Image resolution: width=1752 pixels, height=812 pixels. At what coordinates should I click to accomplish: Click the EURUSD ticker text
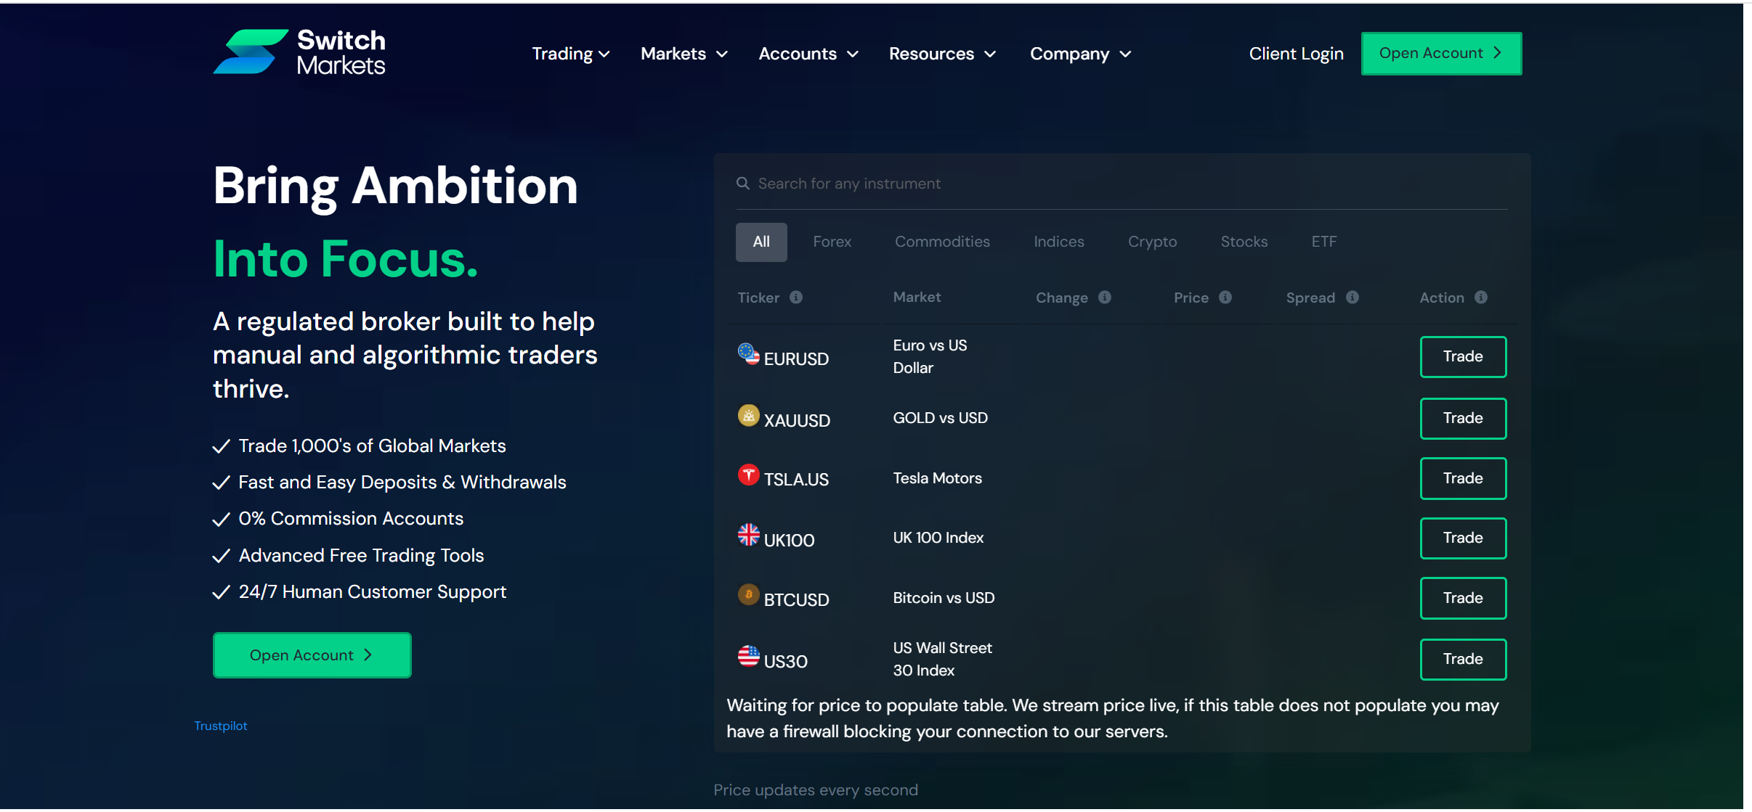click(x=796, y=358)
